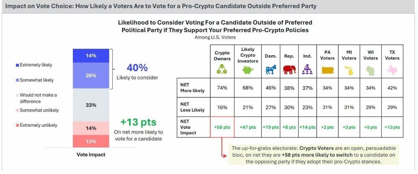Click the highlighted +58 pts cell
The height and width of the screenshot is (174, 418).
(x=222, y=127)
